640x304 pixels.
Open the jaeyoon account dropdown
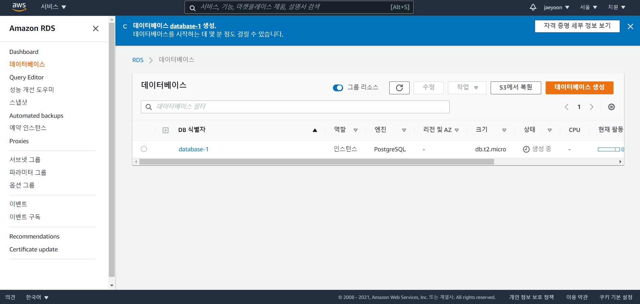pyautogui.click(x=557, y=7)
